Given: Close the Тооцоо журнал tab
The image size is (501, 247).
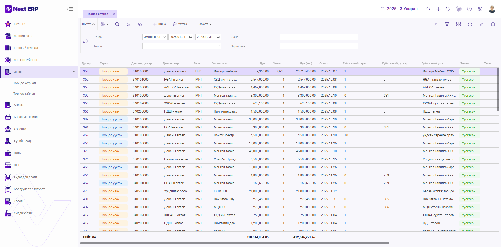Looking at the screenshot, I should click(x=114, y=14).
